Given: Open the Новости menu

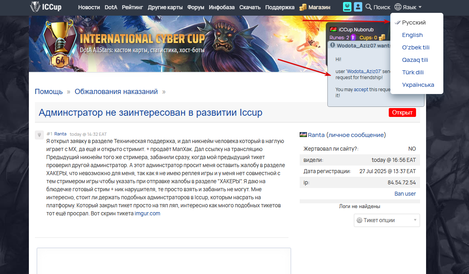Looking at the screenshot, I should point(89,7).
